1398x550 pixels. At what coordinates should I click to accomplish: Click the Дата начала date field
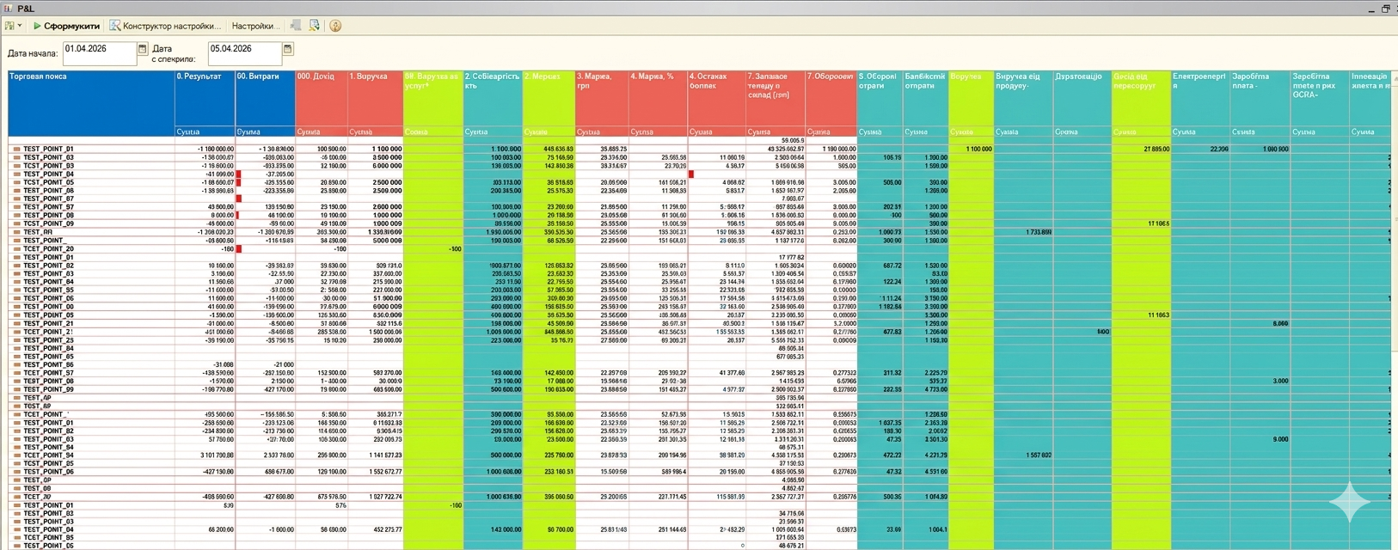(100, 53)
